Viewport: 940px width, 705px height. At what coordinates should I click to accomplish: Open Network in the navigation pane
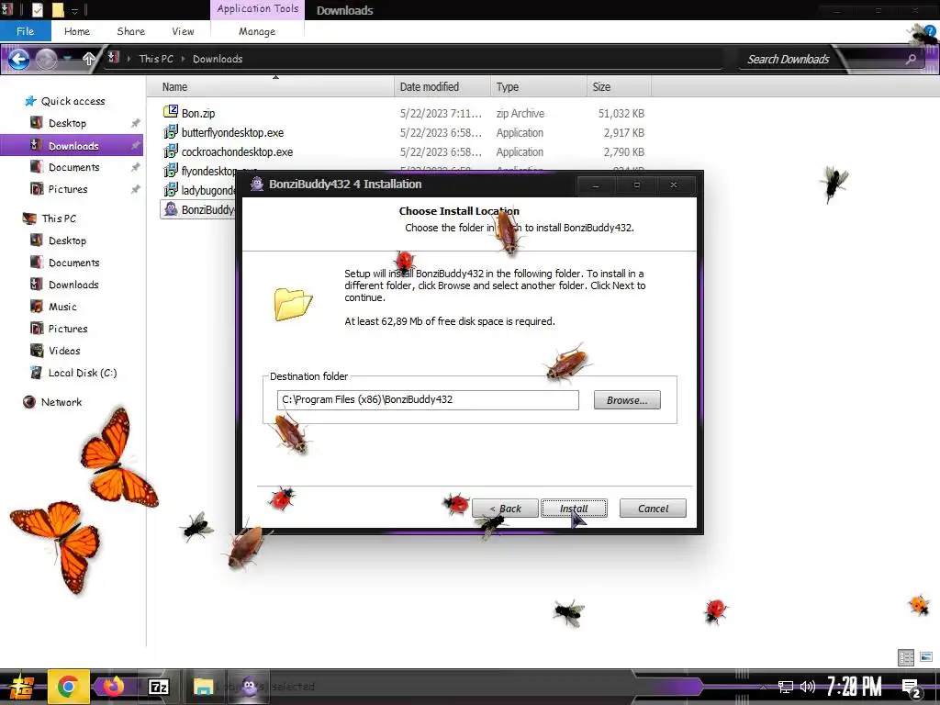point(62,402)
